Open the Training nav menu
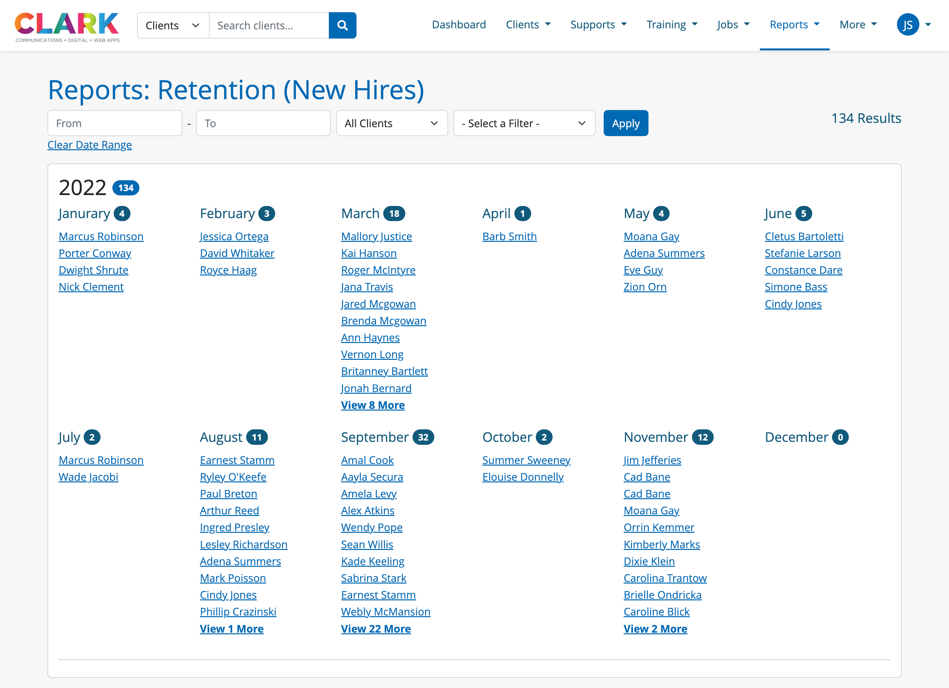 (x=672, y=25)
